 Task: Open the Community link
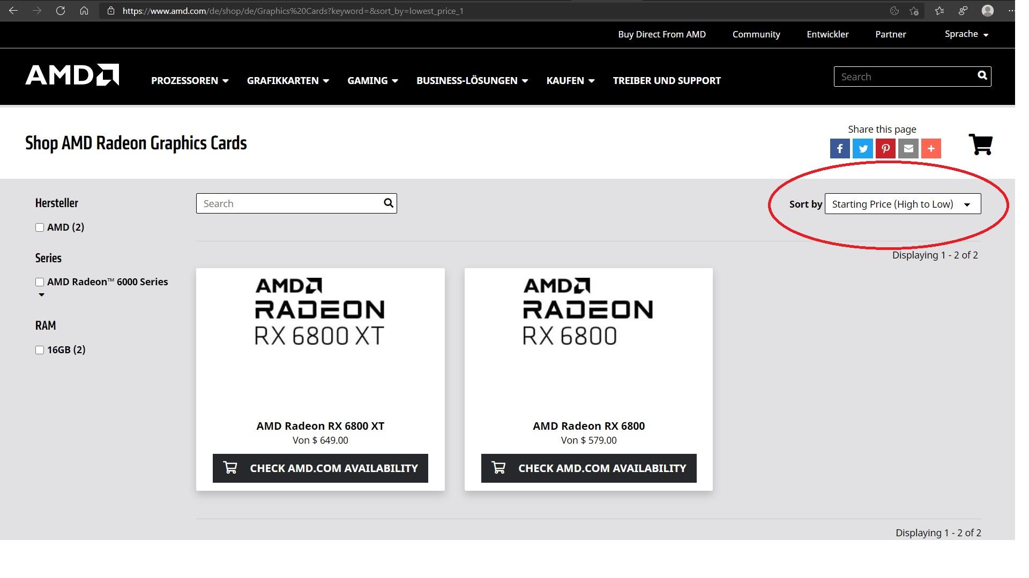[x=756, y=34]
